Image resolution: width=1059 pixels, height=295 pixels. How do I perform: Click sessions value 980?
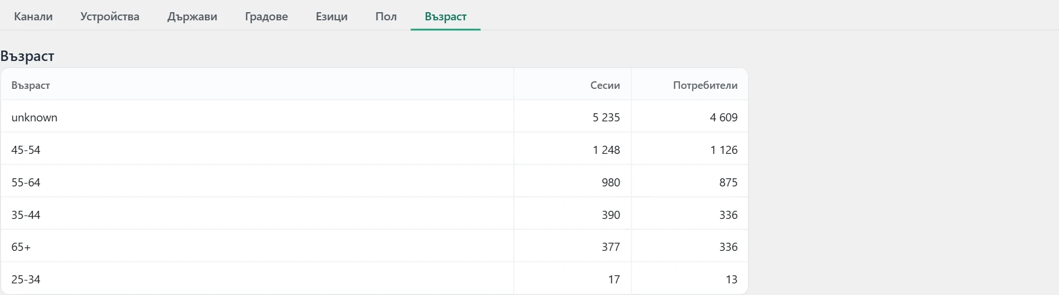point(611,182)
